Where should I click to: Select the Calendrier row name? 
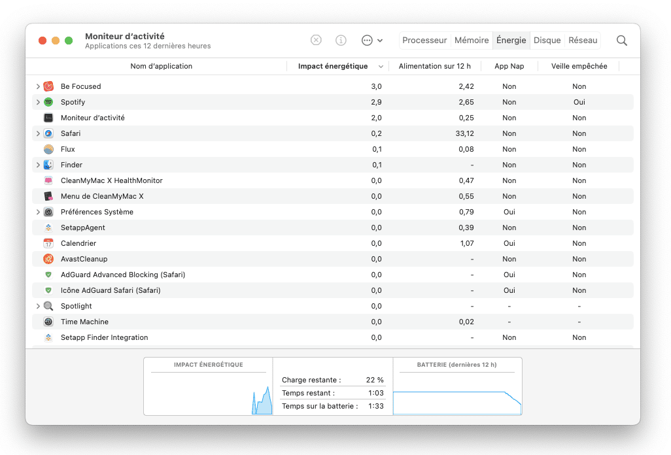tap(78, 243)
